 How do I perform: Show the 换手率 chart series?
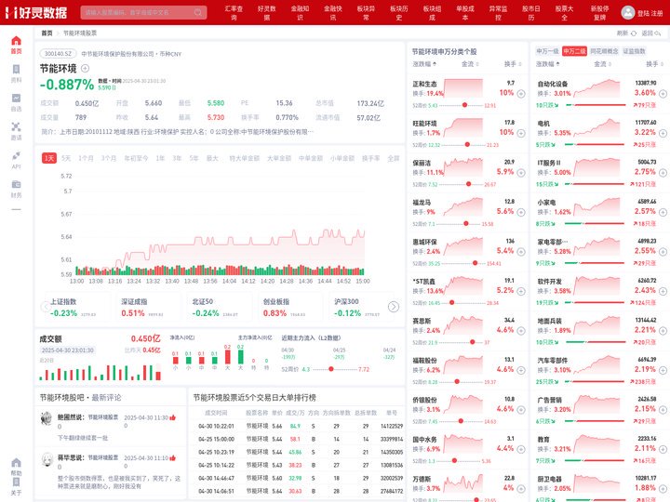370,158
